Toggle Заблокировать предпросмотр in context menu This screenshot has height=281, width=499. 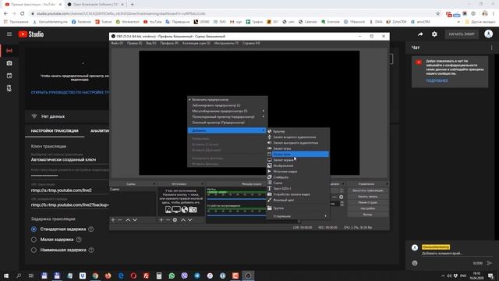coord(227,105)
